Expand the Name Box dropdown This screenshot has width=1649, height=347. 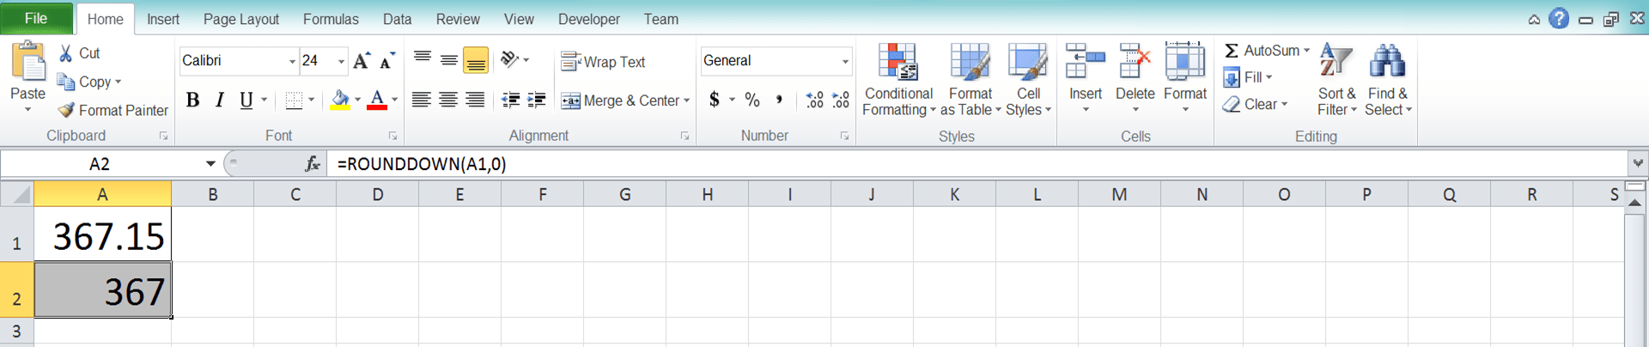210,163
